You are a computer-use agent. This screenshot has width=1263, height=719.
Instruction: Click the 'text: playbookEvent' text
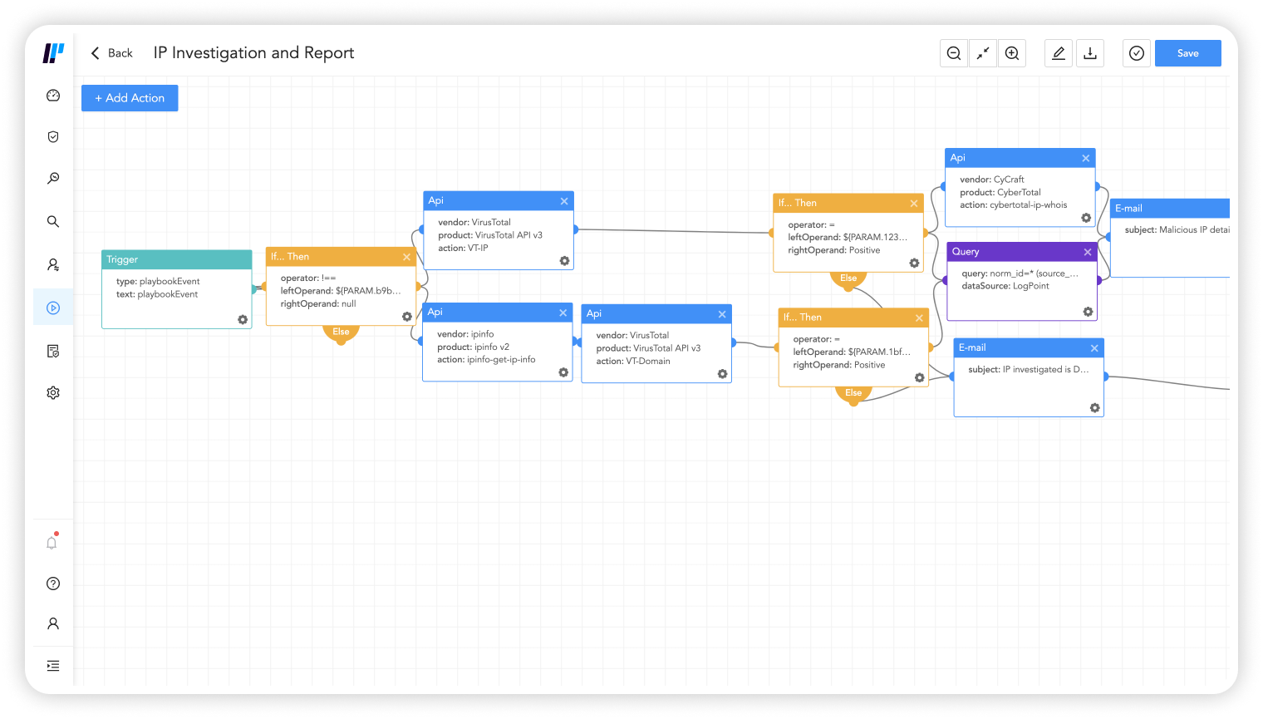(x=157, y=294)
